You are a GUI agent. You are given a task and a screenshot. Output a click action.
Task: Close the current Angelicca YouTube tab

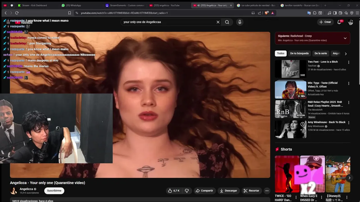231,5
